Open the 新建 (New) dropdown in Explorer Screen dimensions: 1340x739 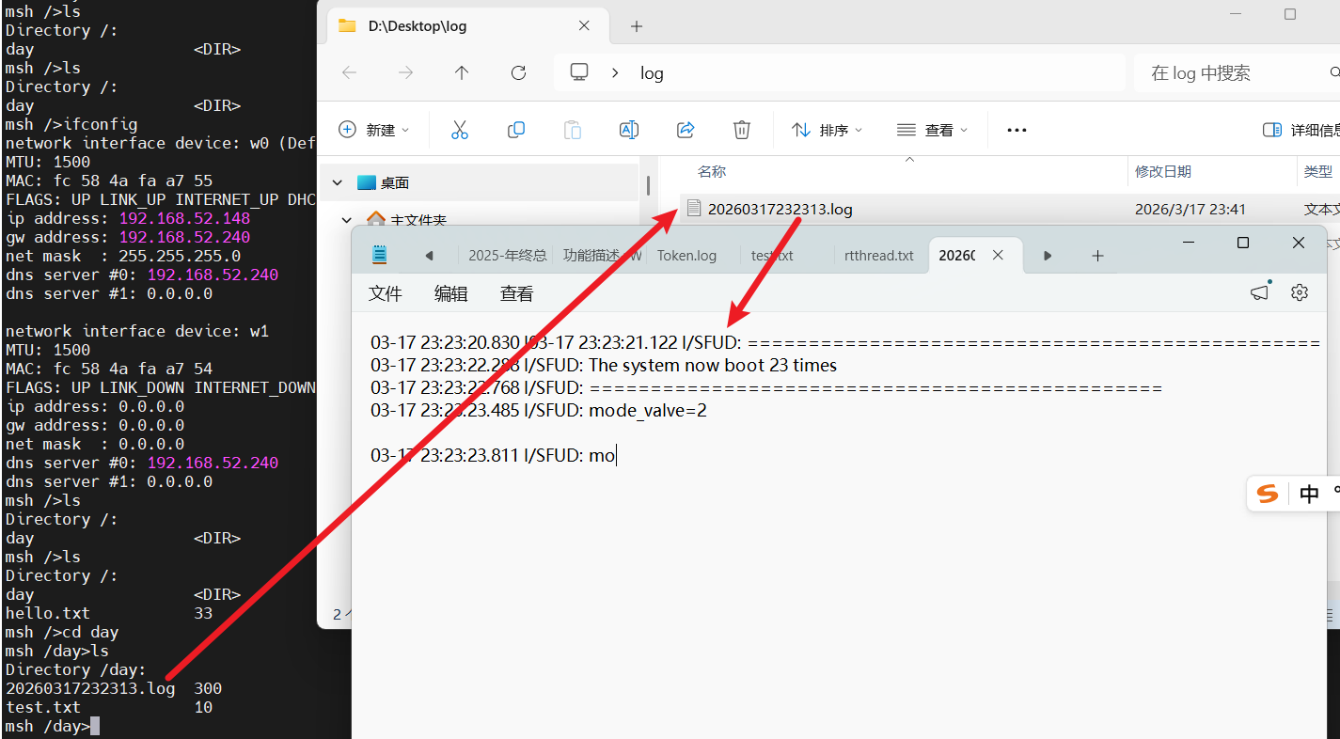point(373,130)
